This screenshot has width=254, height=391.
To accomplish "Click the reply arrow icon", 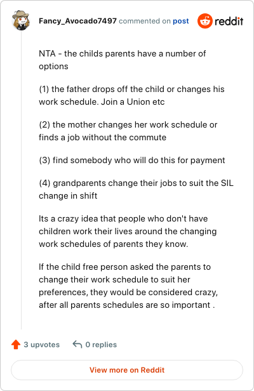I will 77,345.
